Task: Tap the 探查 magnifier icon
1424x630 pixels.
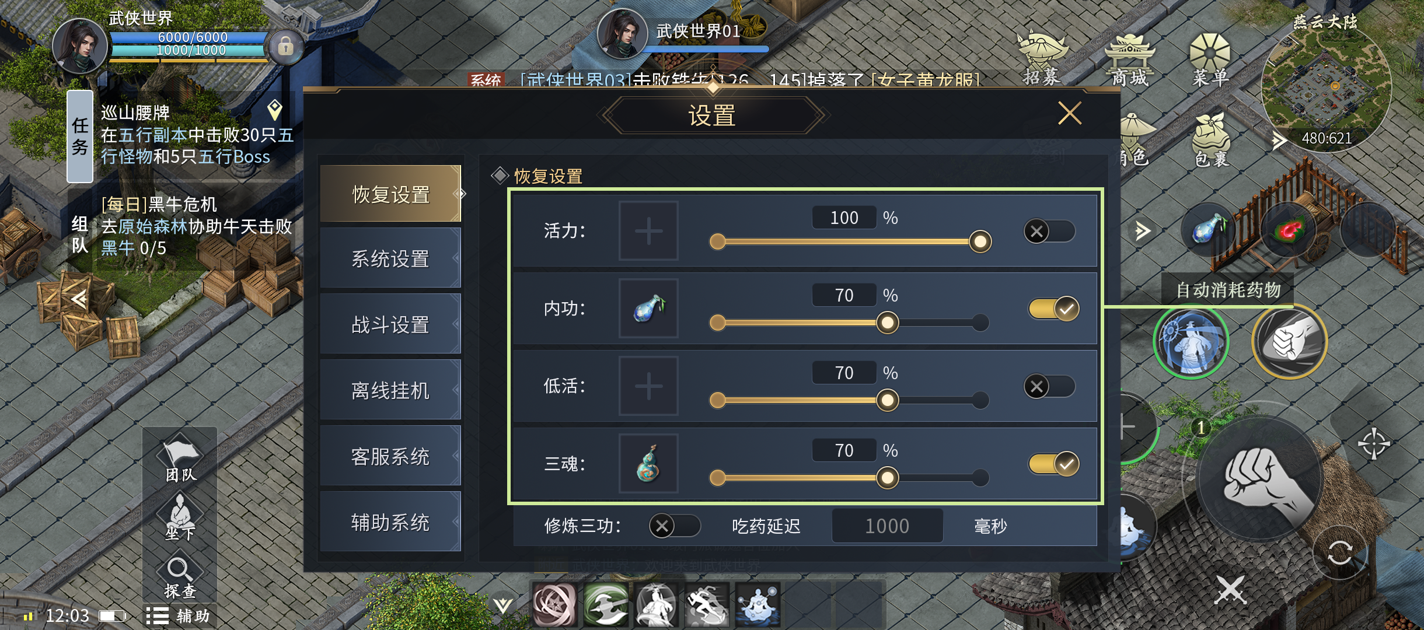Action: (180, 577)
